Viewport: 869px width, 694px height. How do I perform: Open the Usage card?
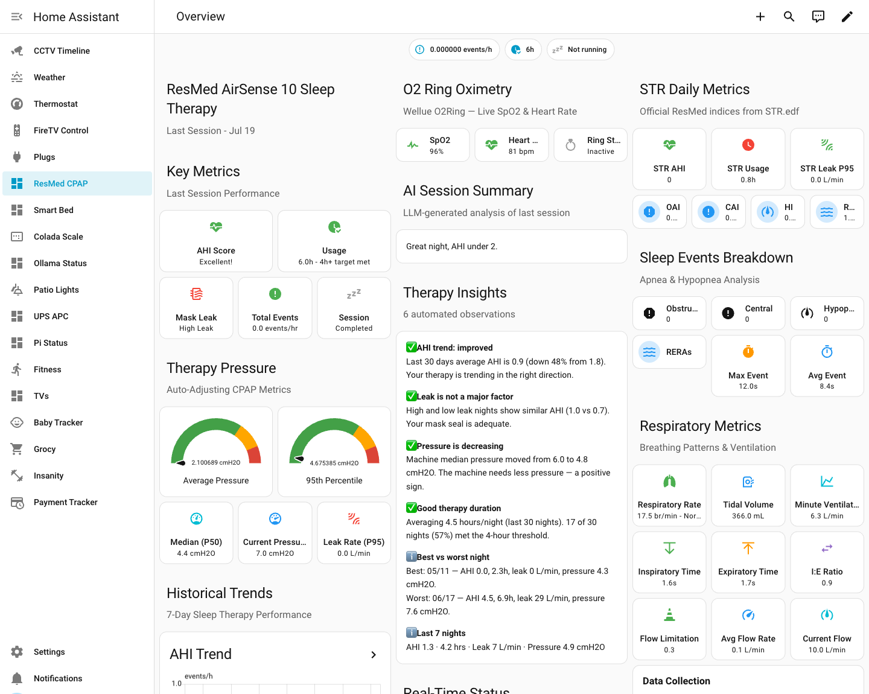334,241
